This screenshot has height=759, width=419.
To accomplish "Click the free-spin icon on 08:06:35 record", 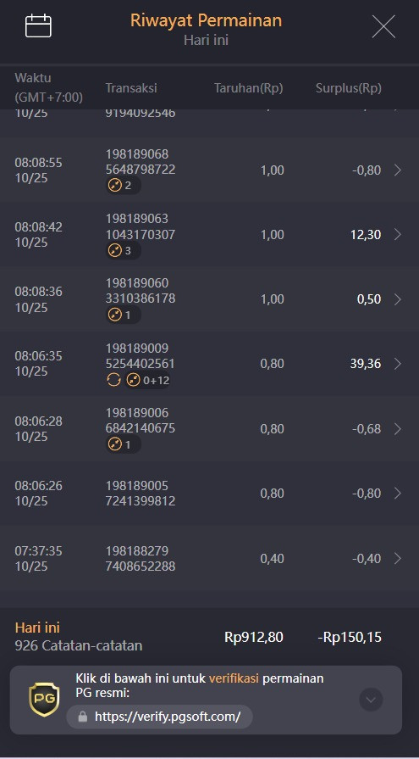I will 113,380.
